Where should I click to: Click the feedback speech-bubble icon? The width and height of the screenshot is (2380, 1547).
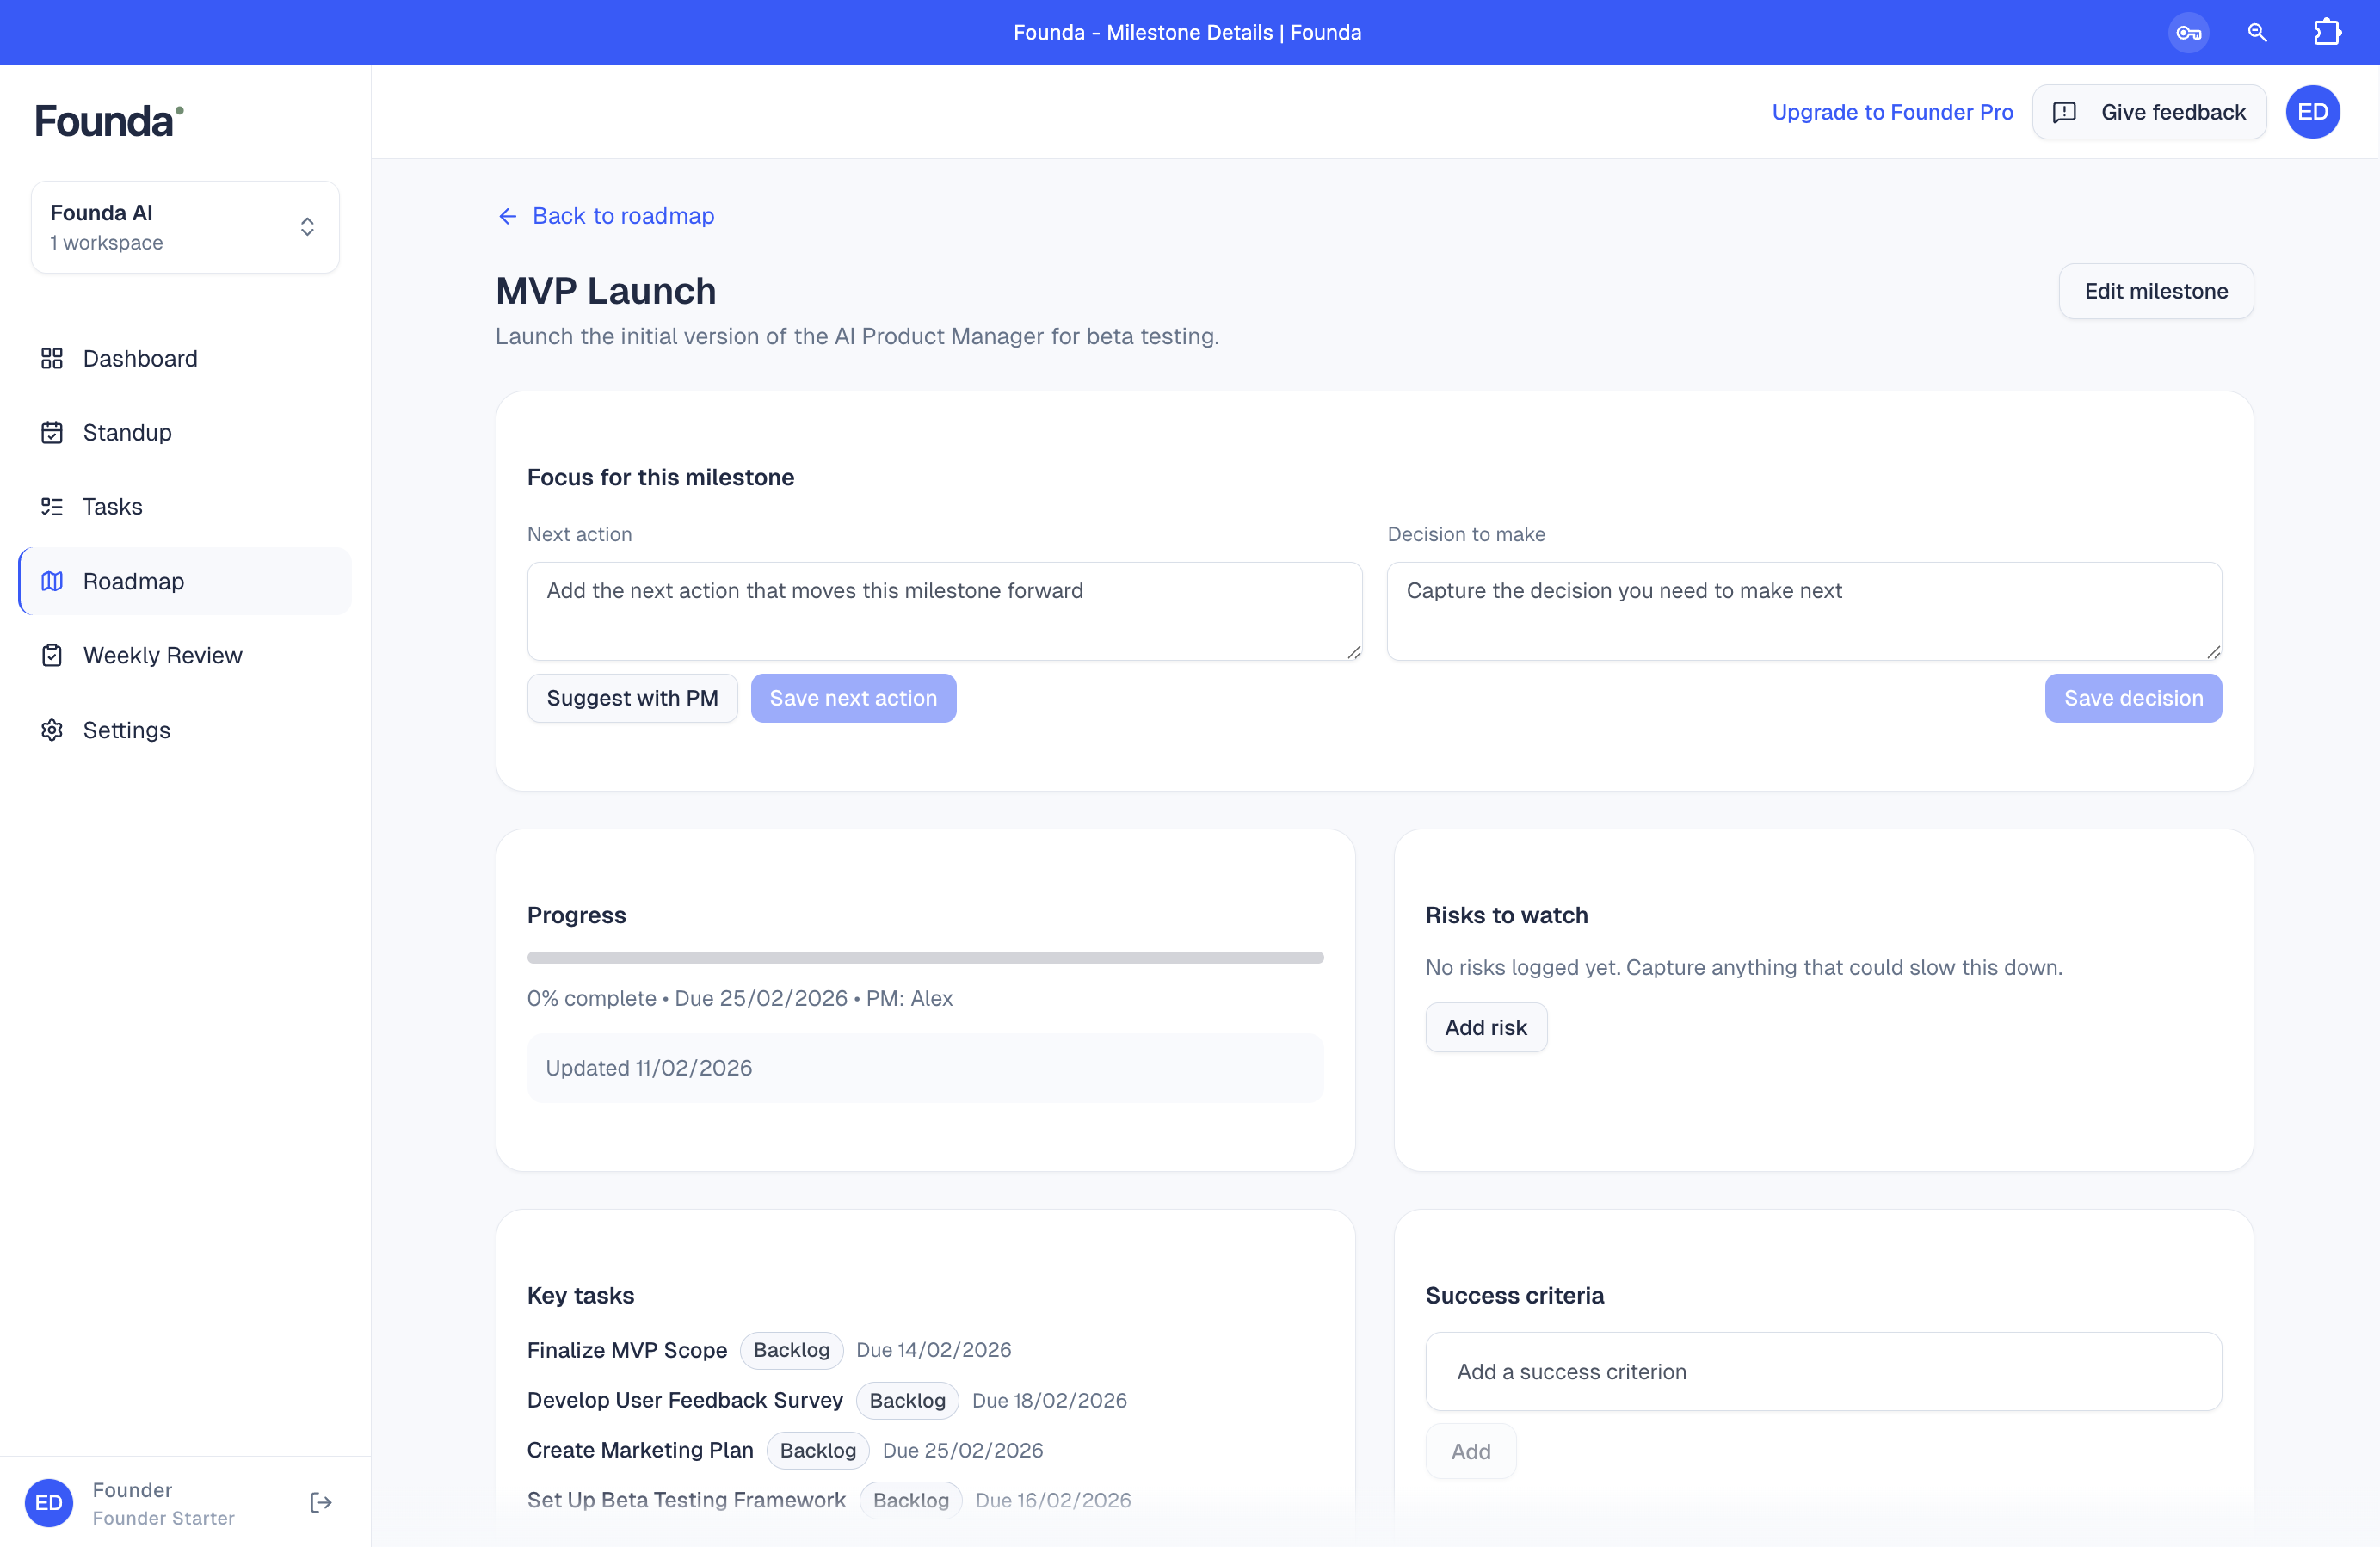tap(2066, 112)
